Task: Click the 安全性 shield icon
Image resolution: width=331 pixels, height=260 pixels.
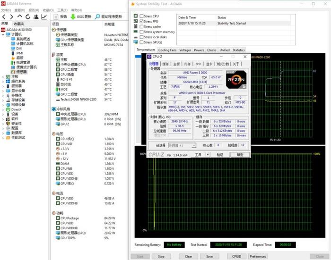Action: click(8, 124)
